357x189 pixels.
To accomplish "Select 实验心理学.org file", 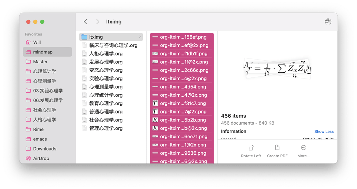I will 111,78.
